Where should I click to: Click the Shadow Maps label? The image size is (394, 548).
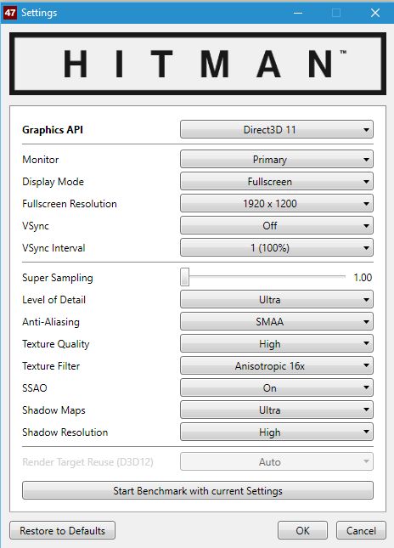tap(53, 410)
